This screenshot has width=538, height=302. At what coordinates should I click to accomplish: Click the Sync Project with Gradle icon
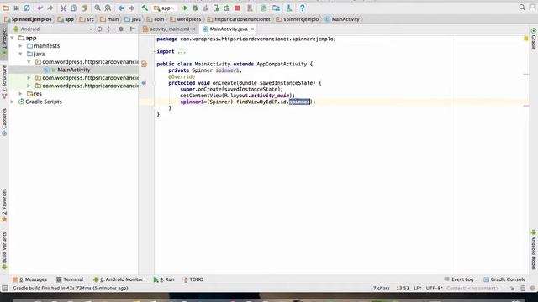263,8
